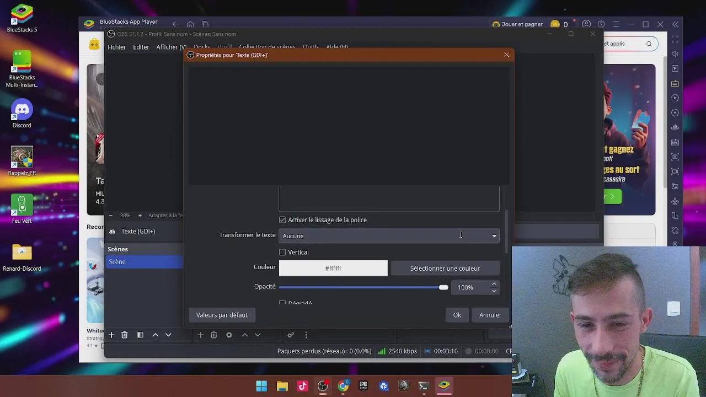The height and width of the screenshot is (397, 706).
Task: Click search magnifier in BlueStacks app search
Action: tap(649, 44)
